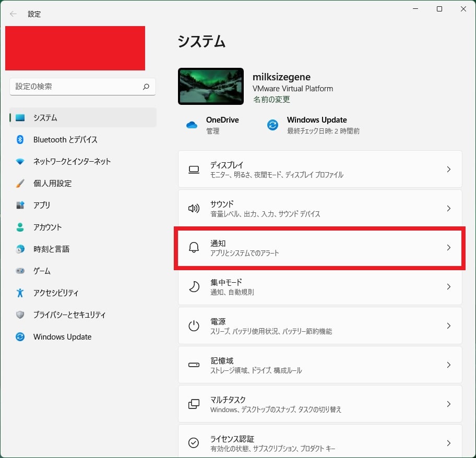Screen dimensions: 476x458
Task: Open ディスプレイ settings card
Action: [320, 169]
